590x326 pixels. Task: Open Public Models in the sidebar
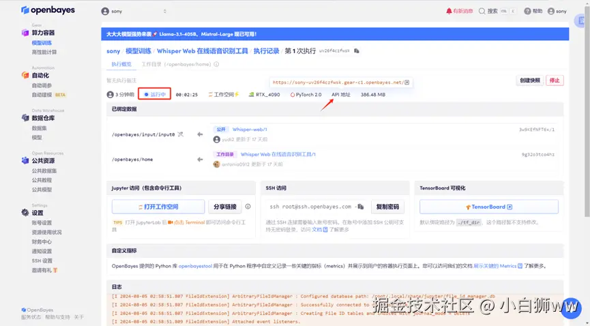click(42, 190)
